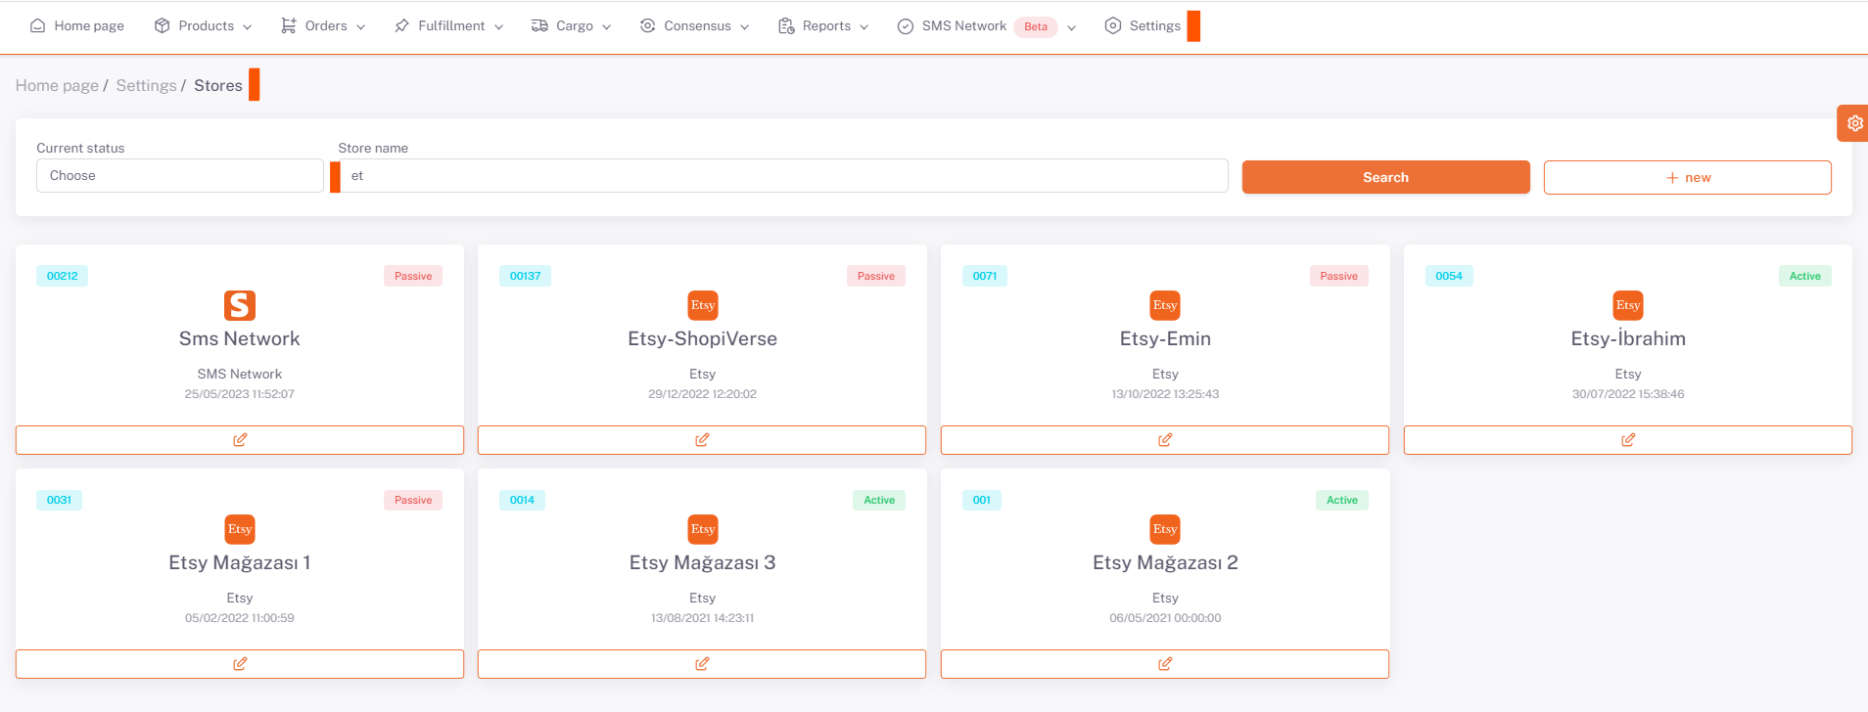This screenshot has height=712, width=1868.
Task: Open the floating gear settings panel
Action: click(x=1853, y=123)
